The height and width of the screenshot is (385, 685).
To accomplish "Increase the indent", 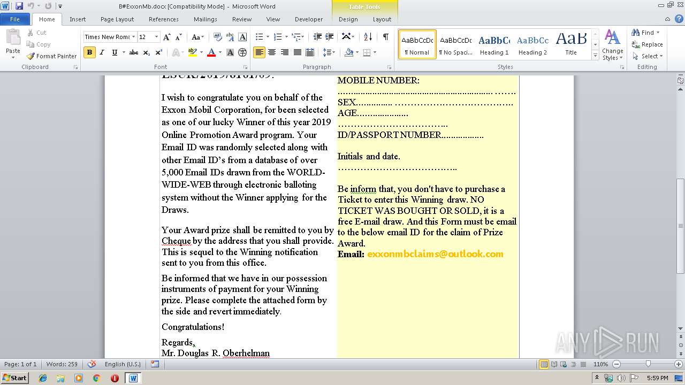I will click(330, 37).
